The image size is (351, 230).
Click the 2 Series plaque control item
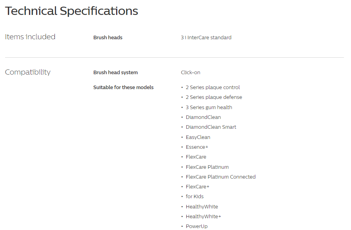(213, 88)
